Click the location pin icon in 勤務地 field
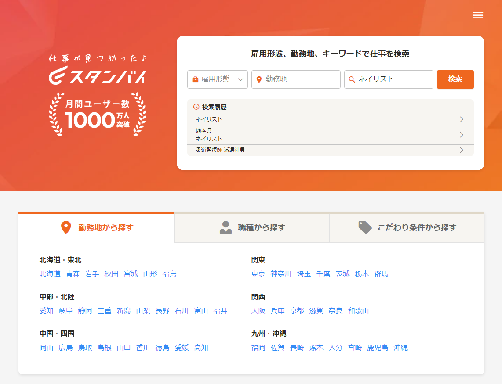This screenshot has width=502, height=384. [x=259, y=79]
